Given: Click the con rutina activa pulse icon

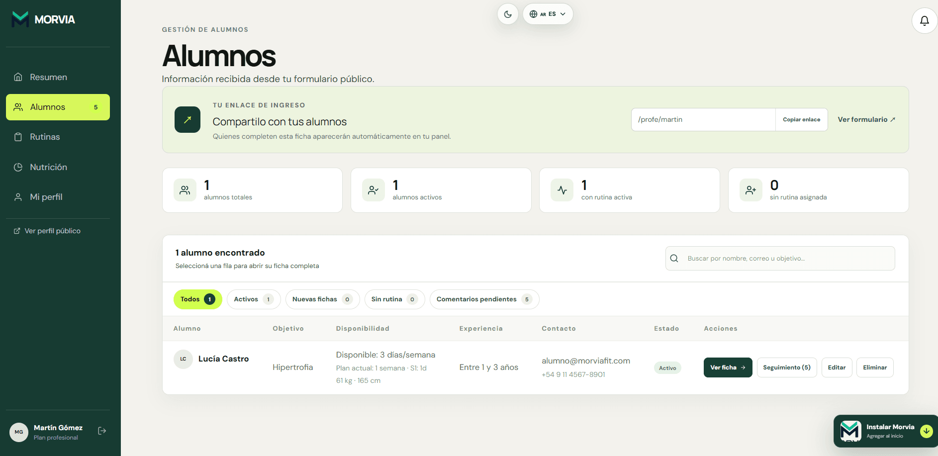Looking at the screenshot, I should coord(563,190).
